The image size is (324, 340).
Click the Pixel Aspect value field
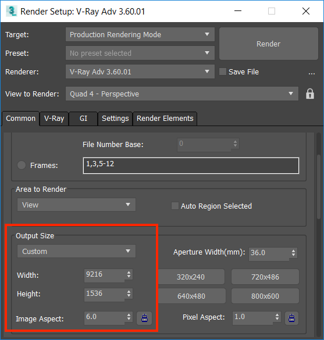[253, 317]
